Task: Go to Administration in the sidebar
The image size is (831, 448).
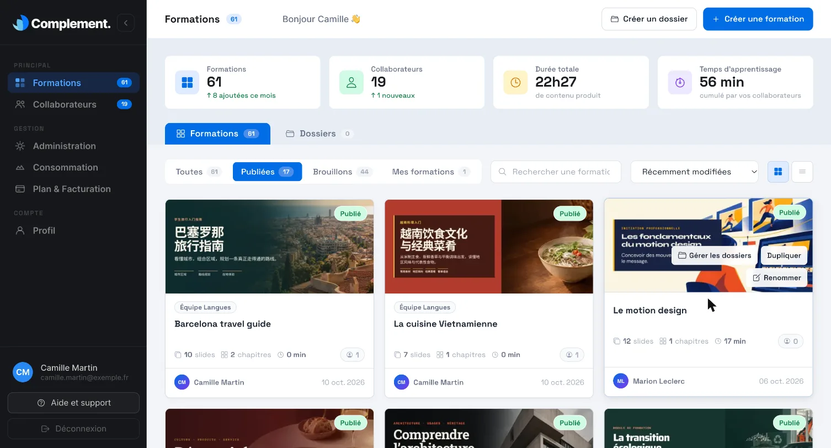Action: pyautogui.click(x=73, y=146)
